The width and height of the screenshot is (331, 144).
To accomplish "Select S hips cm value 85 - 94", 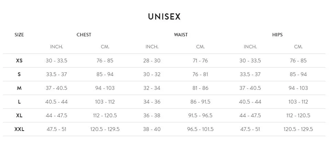I will point(298,74).
